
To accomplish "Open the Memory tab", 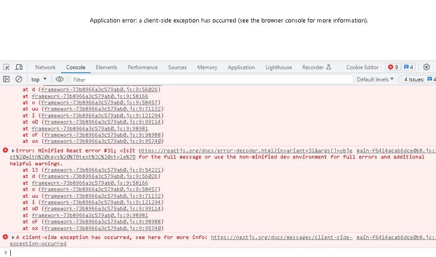I will click(207, 67).
